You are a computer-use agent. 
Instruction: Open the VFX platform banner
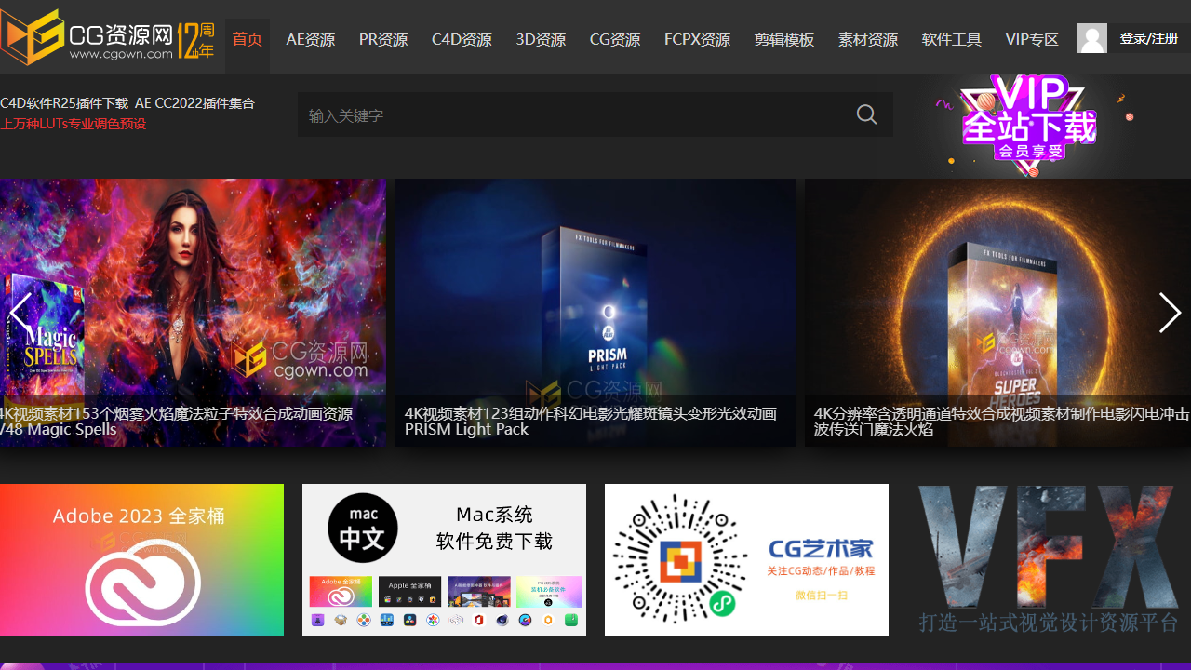[x=1049, y=559]
